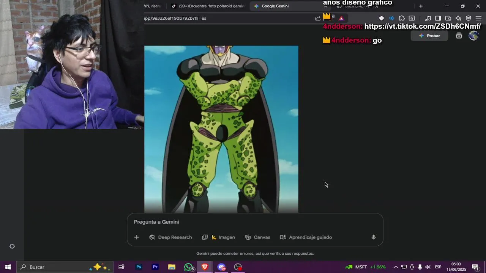Open Windows Task View
486x273 pixels.
point(121,267)
